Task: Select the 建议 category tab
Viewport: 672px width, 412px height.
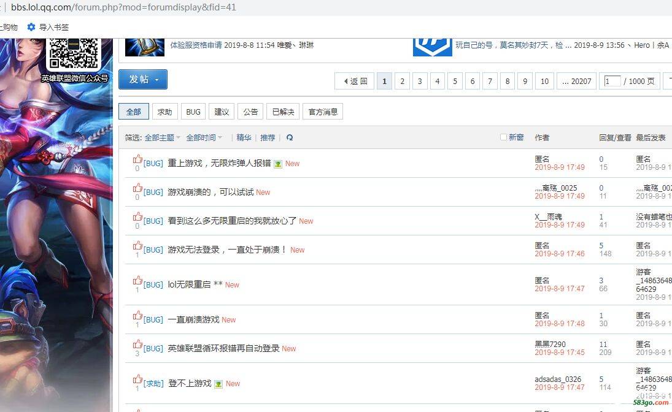Action: tap(222, 112)
